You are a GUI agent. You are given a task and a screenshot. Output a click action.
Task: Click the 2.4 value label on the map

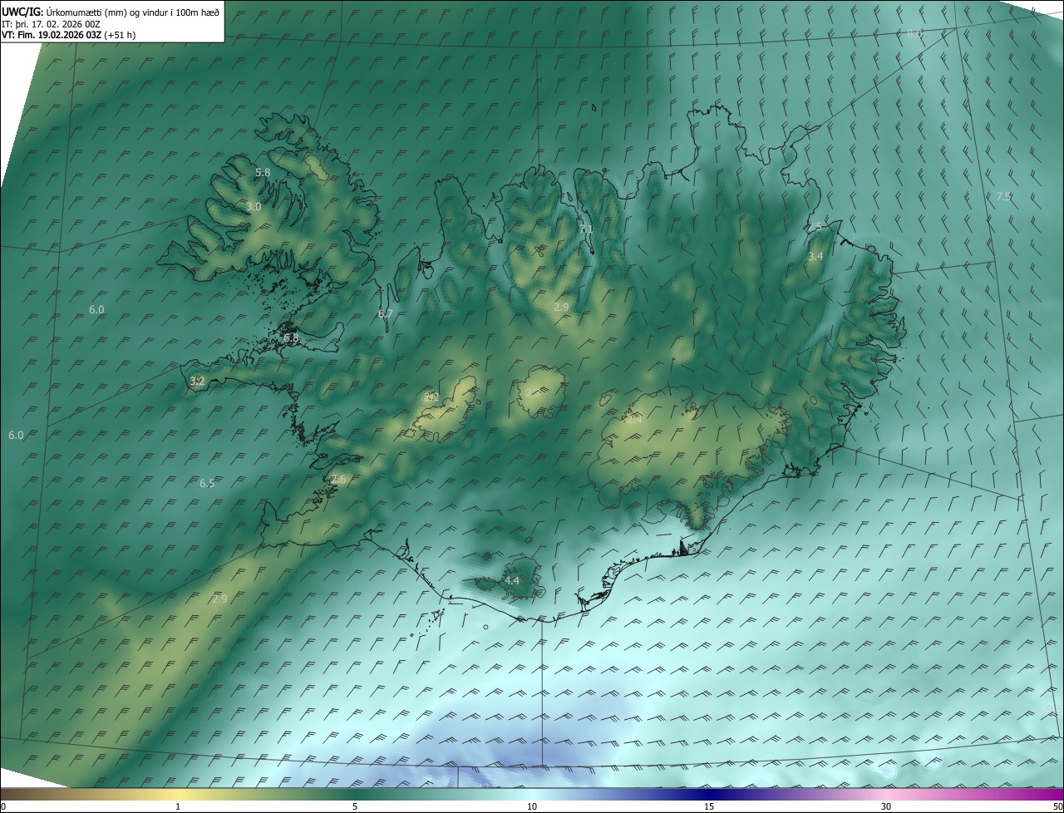coord(633,420)
